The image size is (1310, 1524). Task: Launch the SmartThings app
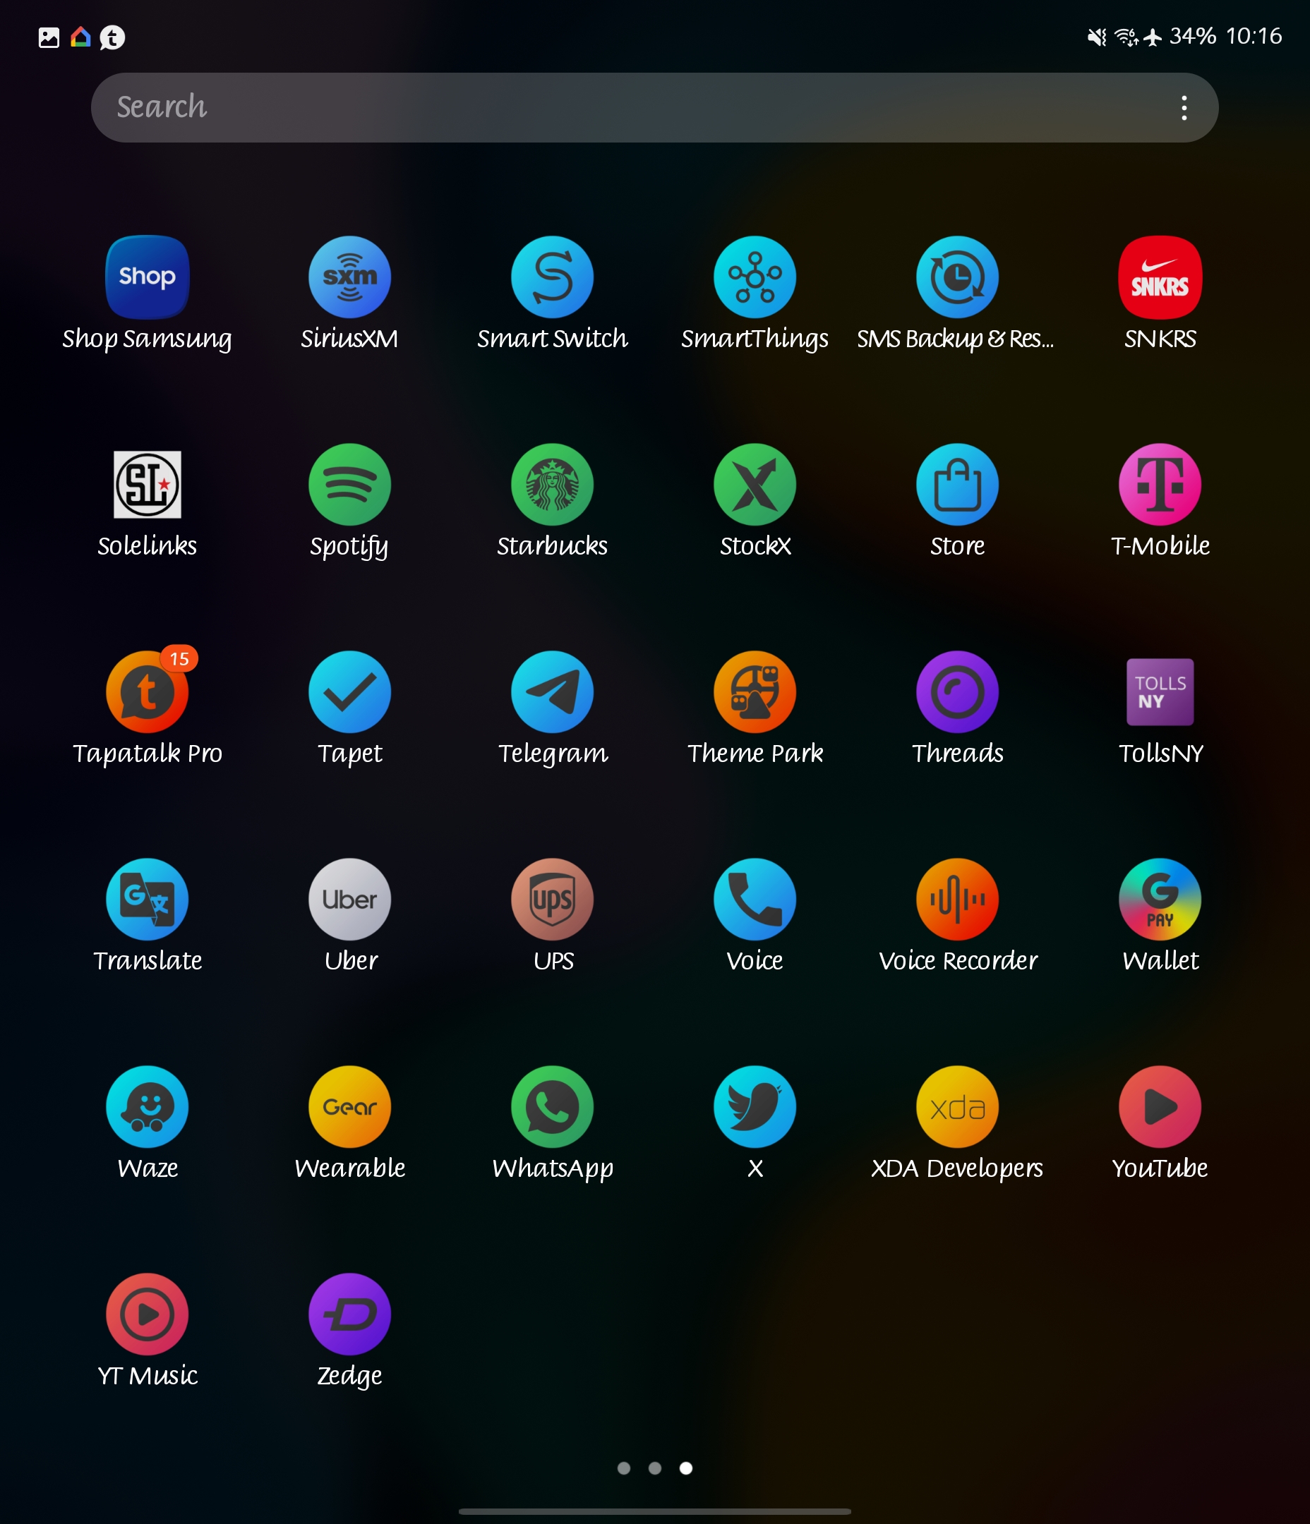(755, 277)
